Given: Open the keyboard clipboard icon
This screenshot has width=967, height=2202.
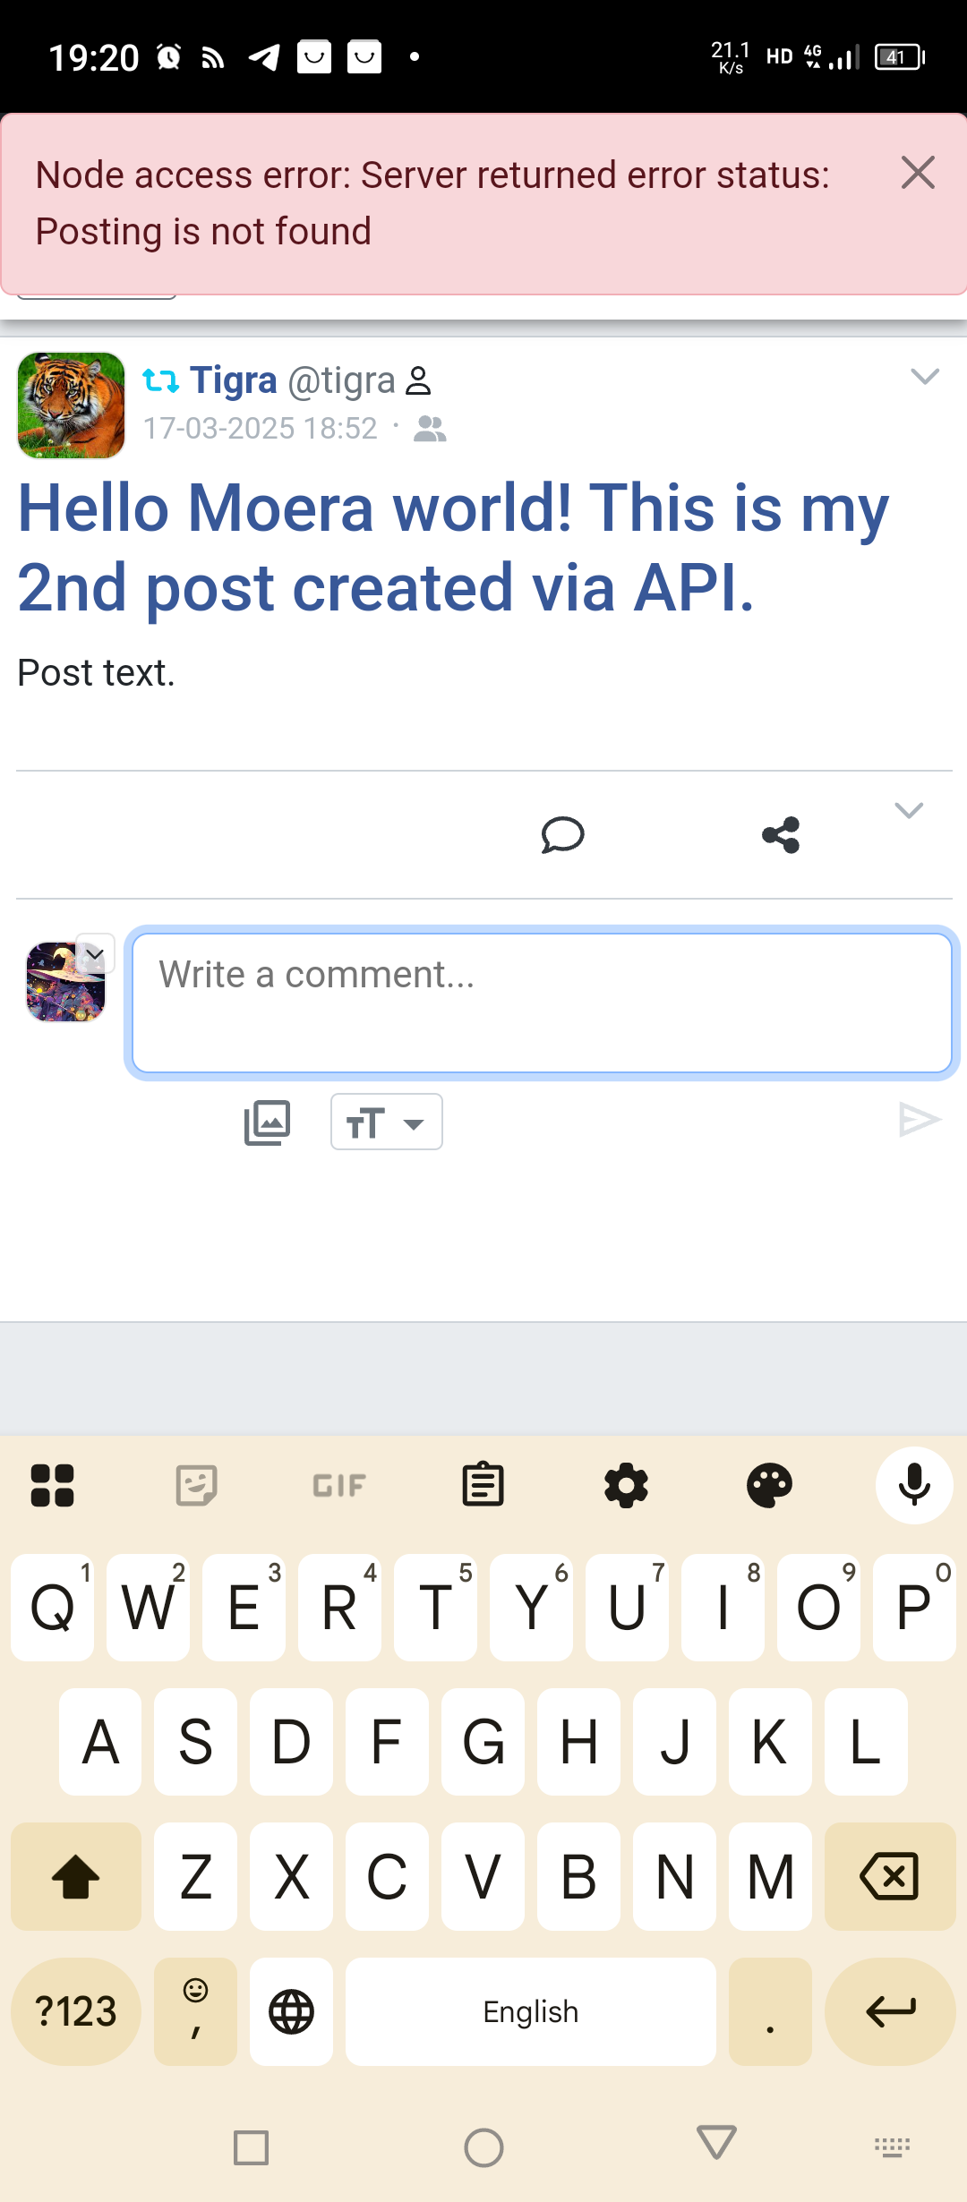Looking at the screenshot, I should pos(483,1485).
